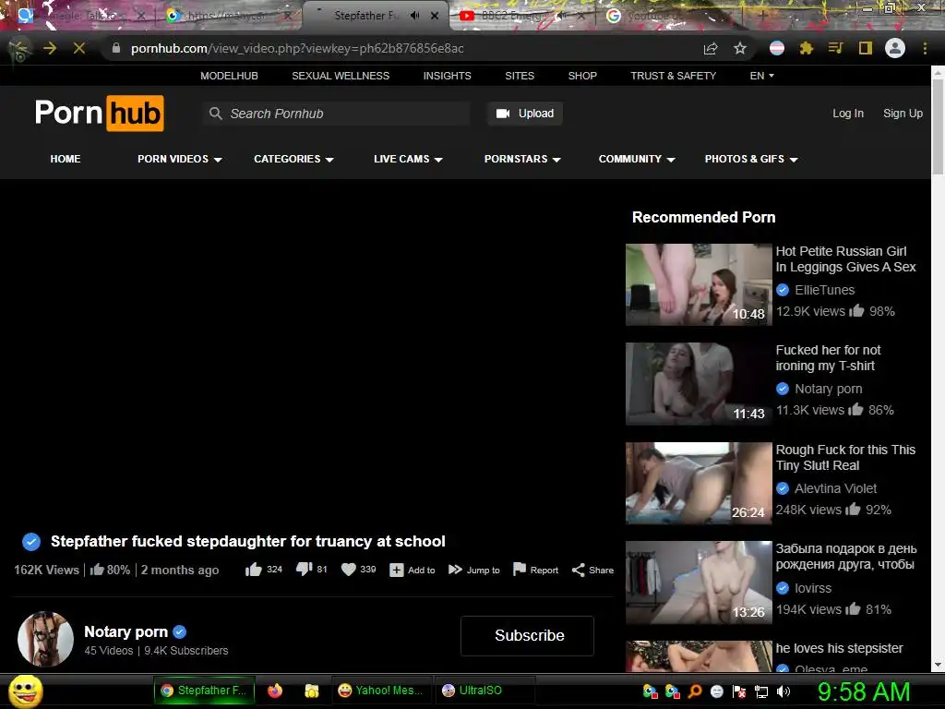
Task: Click the Upload button
Action: pyautogui.click(x=525, y=114)
